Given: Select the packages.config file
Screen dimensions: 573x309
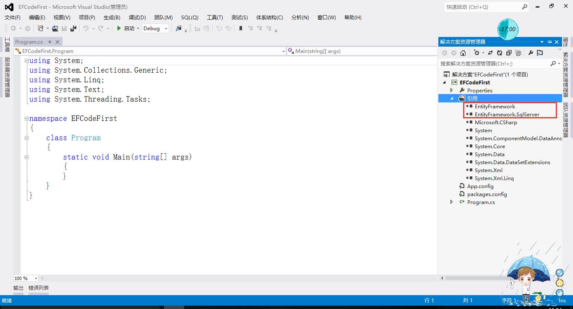Looking at the screenshot, I should coord(487,194).
